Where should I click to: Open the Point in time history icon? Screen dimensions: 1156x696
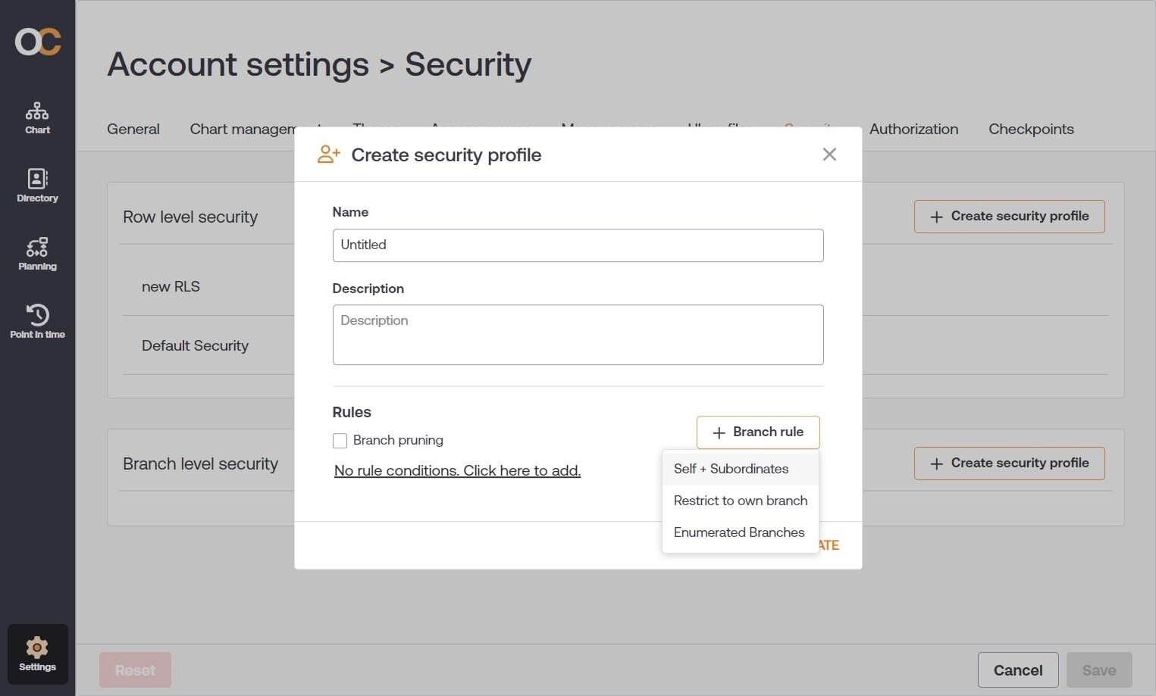click(37, 321)
